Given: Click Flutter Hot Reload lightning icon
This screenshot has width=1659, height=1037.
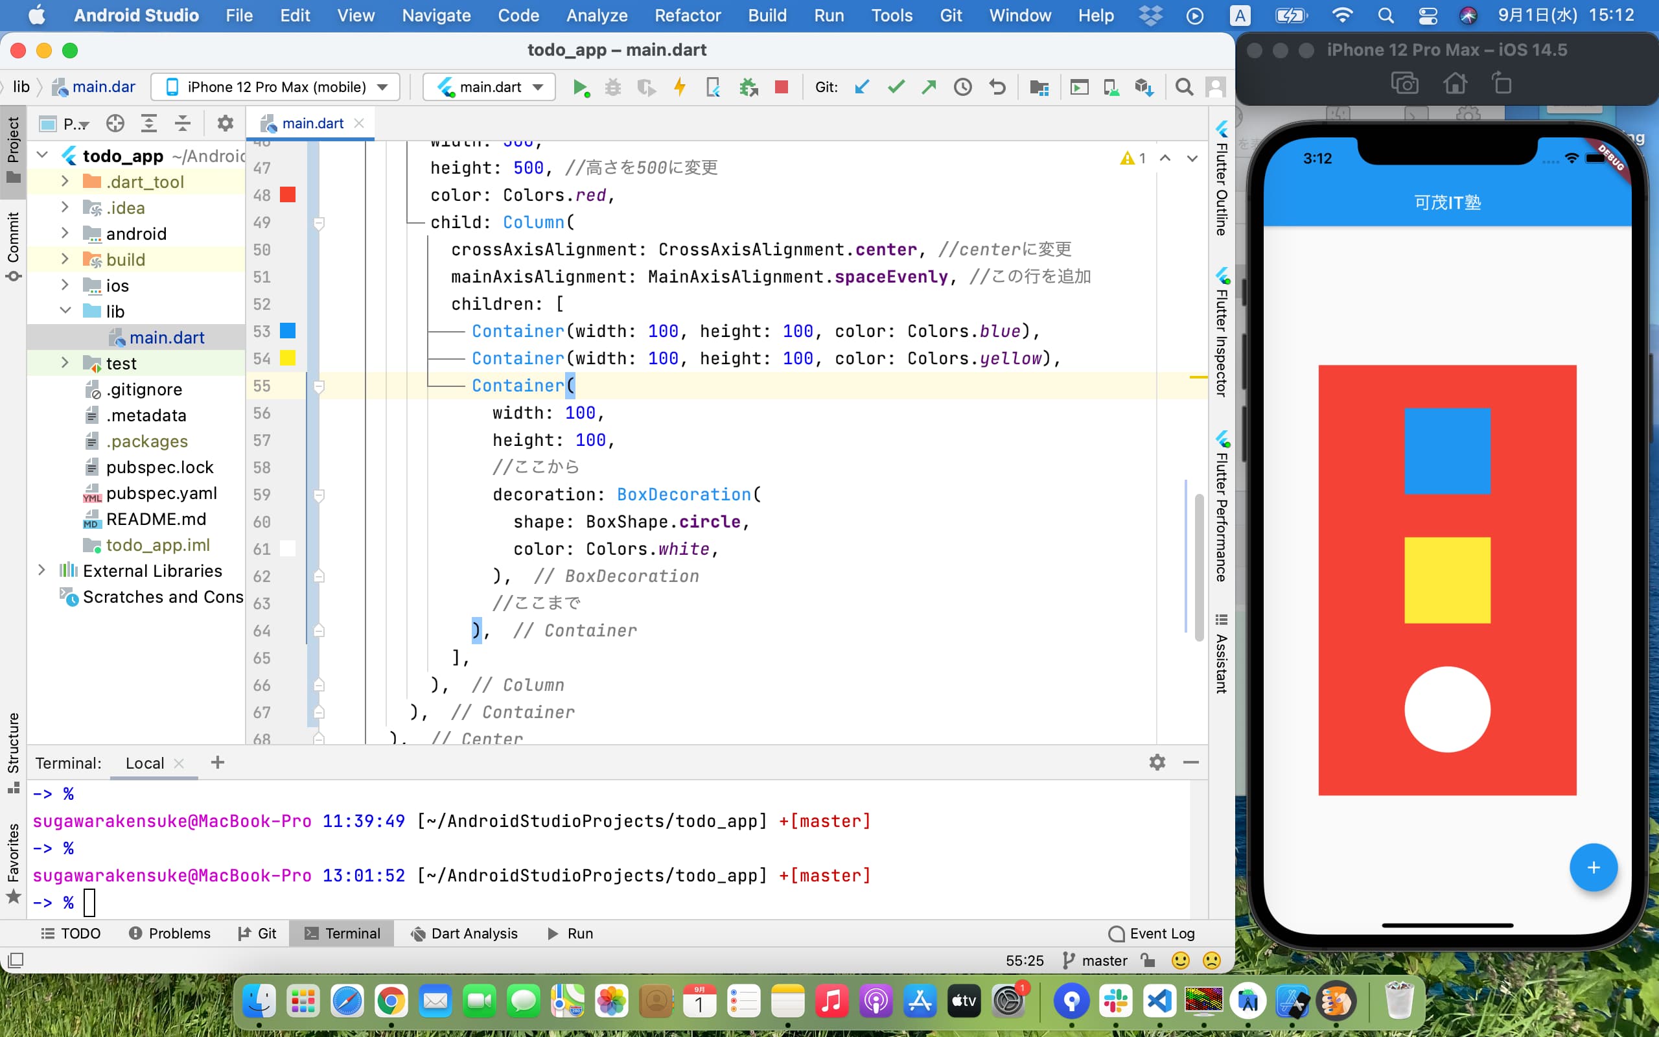Looking at the screenshot, I should click(x=679, y=87).
